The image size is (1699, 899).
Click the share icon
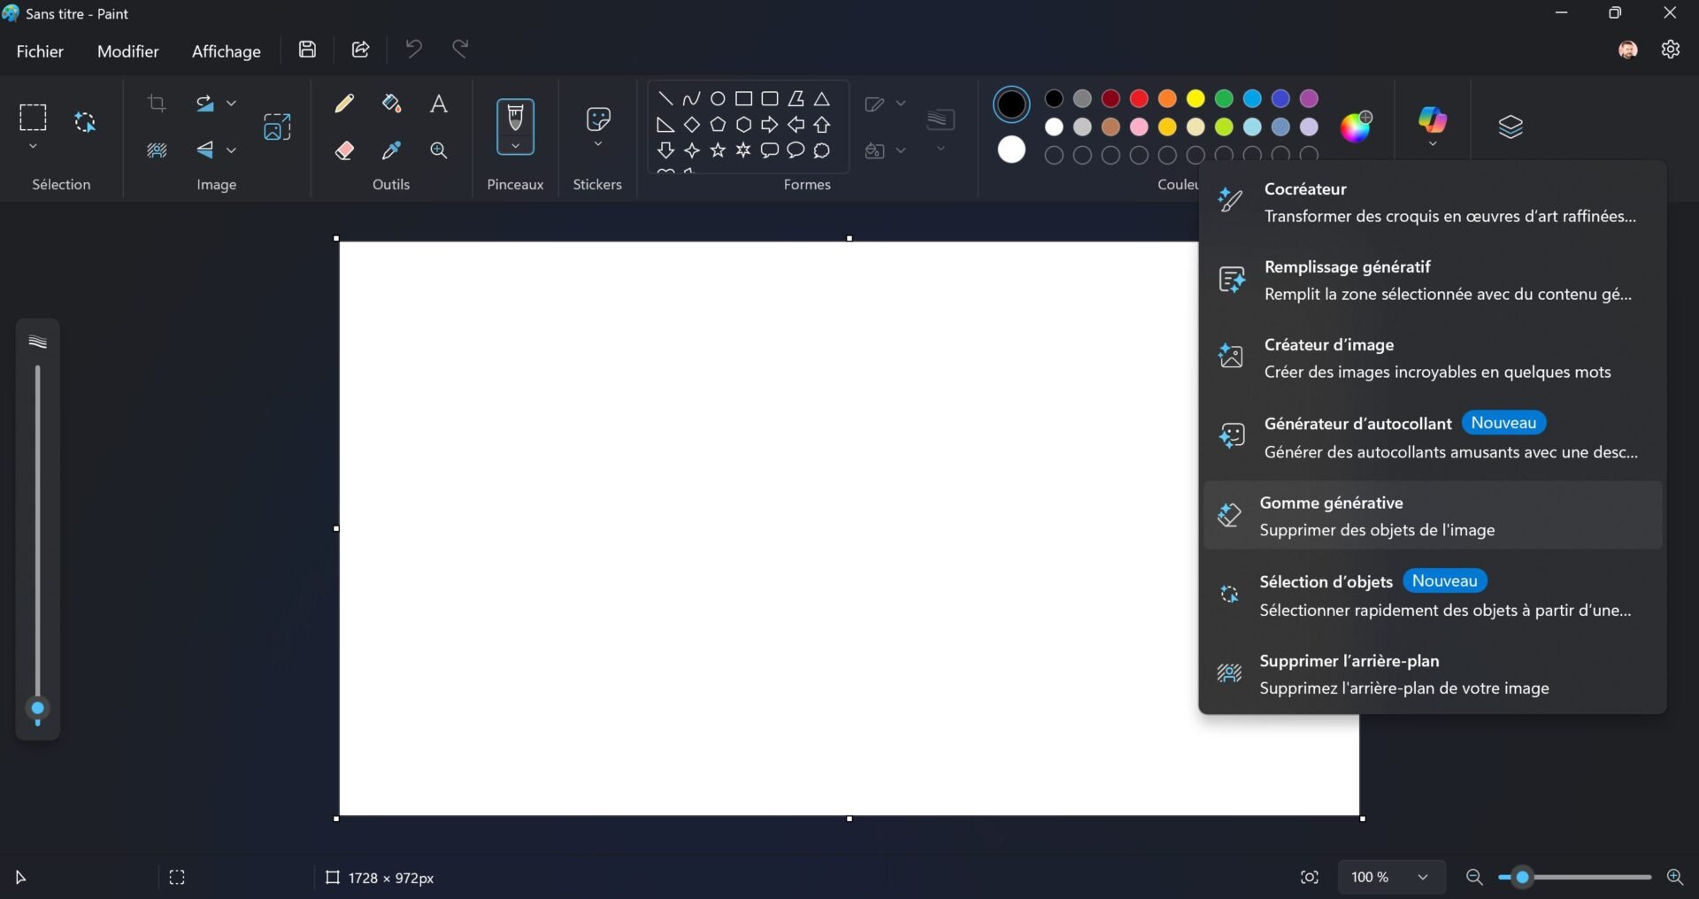360,50
